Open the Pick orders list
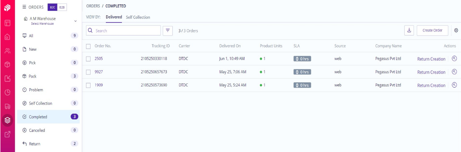 coord(48,63)
